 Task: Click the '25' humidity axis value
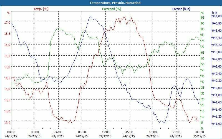203,99
